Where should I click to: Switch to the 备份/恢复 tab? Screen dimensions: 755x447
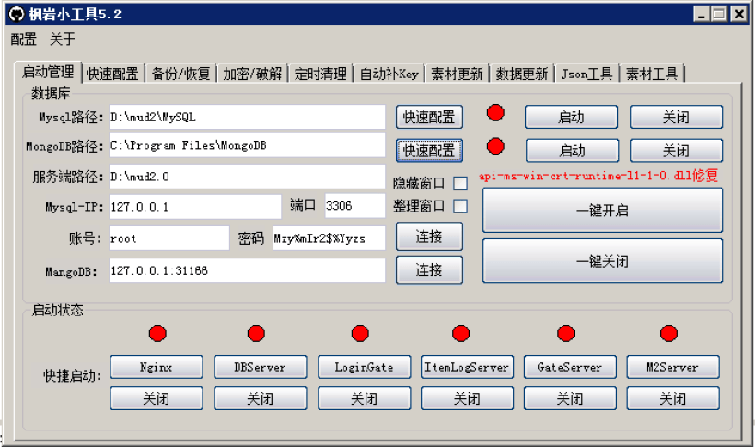coord(181,74)
